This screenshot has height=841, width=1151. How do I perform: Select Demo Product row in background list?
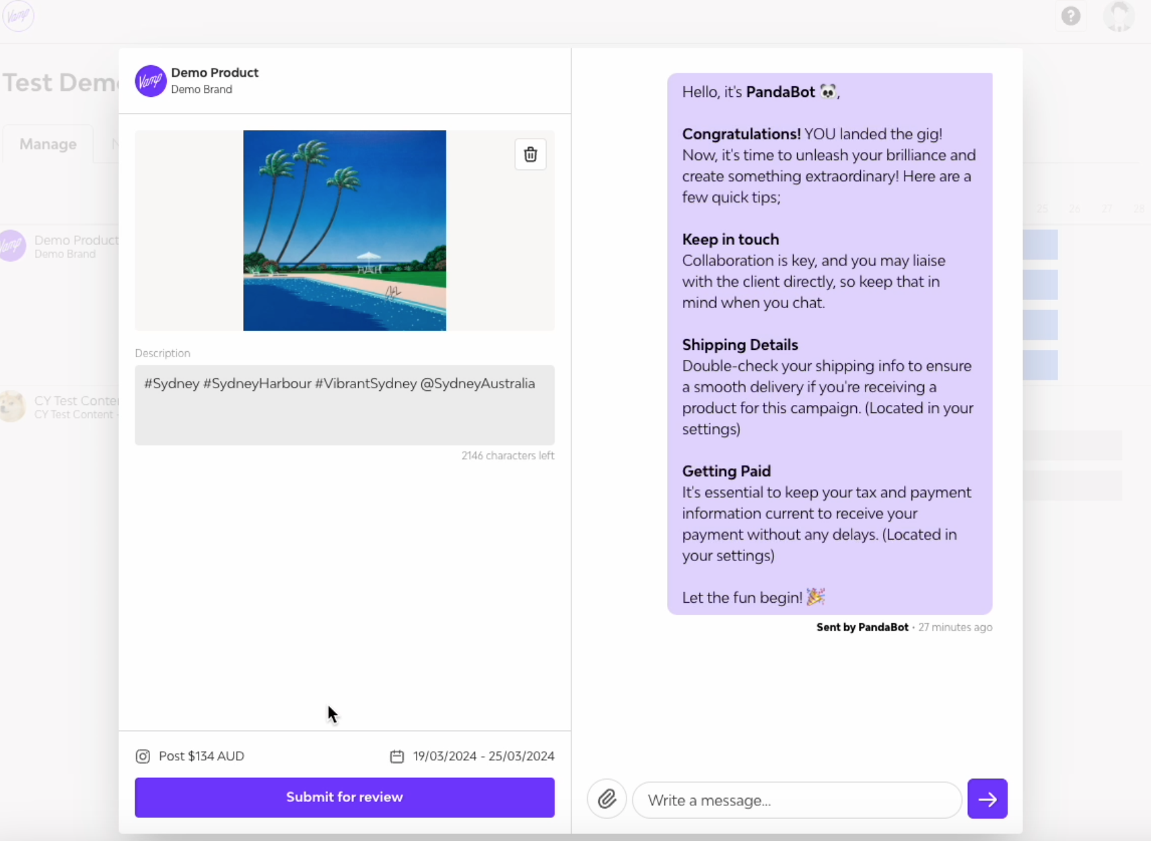click(59, 246)
